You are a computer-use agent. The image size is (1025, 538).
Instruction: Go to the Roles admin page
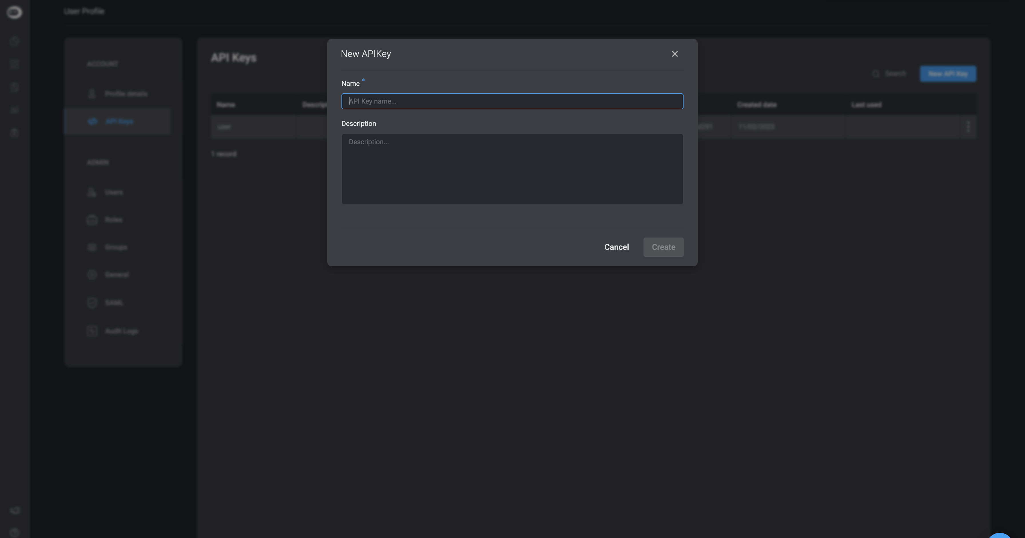(114, 220)
